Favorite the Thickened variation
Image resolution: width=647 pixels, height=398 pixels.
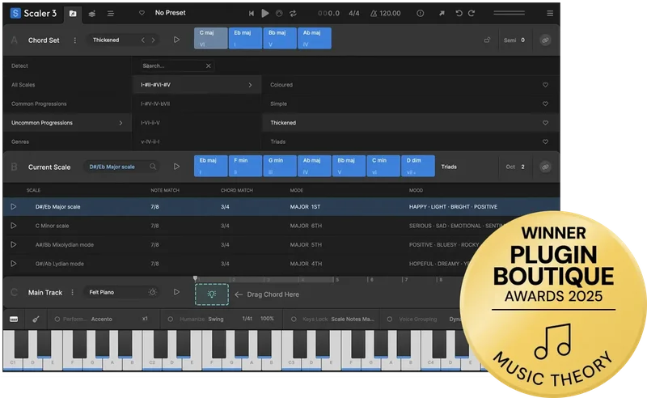[x=545, y=123]
